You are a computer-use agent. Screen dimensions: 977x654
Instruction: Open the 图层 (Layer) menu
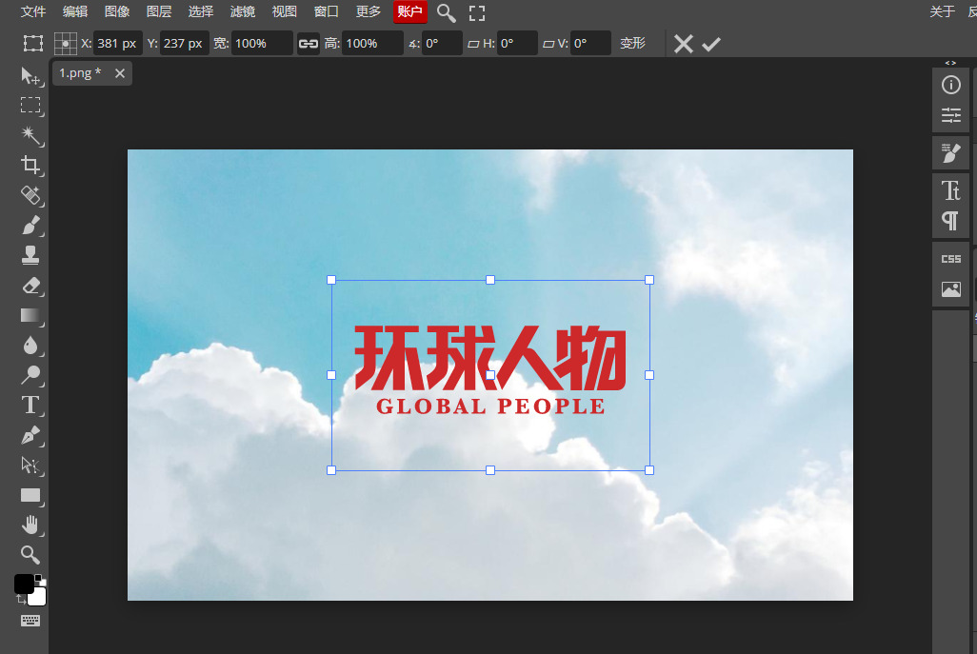pyautogui.click(x=159, y=12)
